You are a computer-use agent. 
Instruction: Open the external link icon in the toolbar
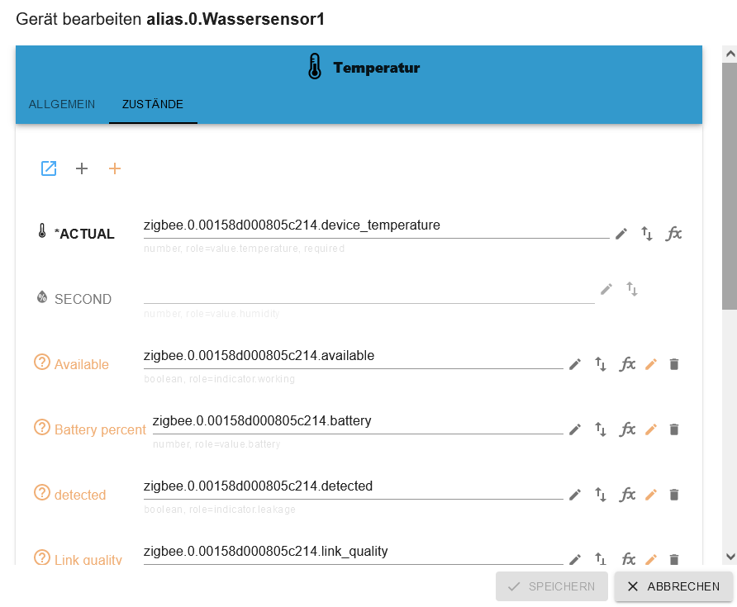coord(49,168)
